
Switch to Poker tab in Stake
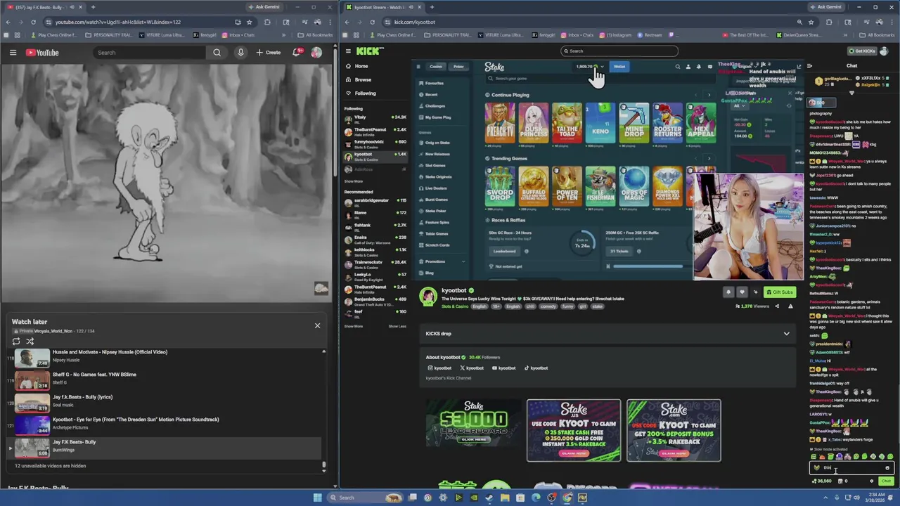click(458, 67)
